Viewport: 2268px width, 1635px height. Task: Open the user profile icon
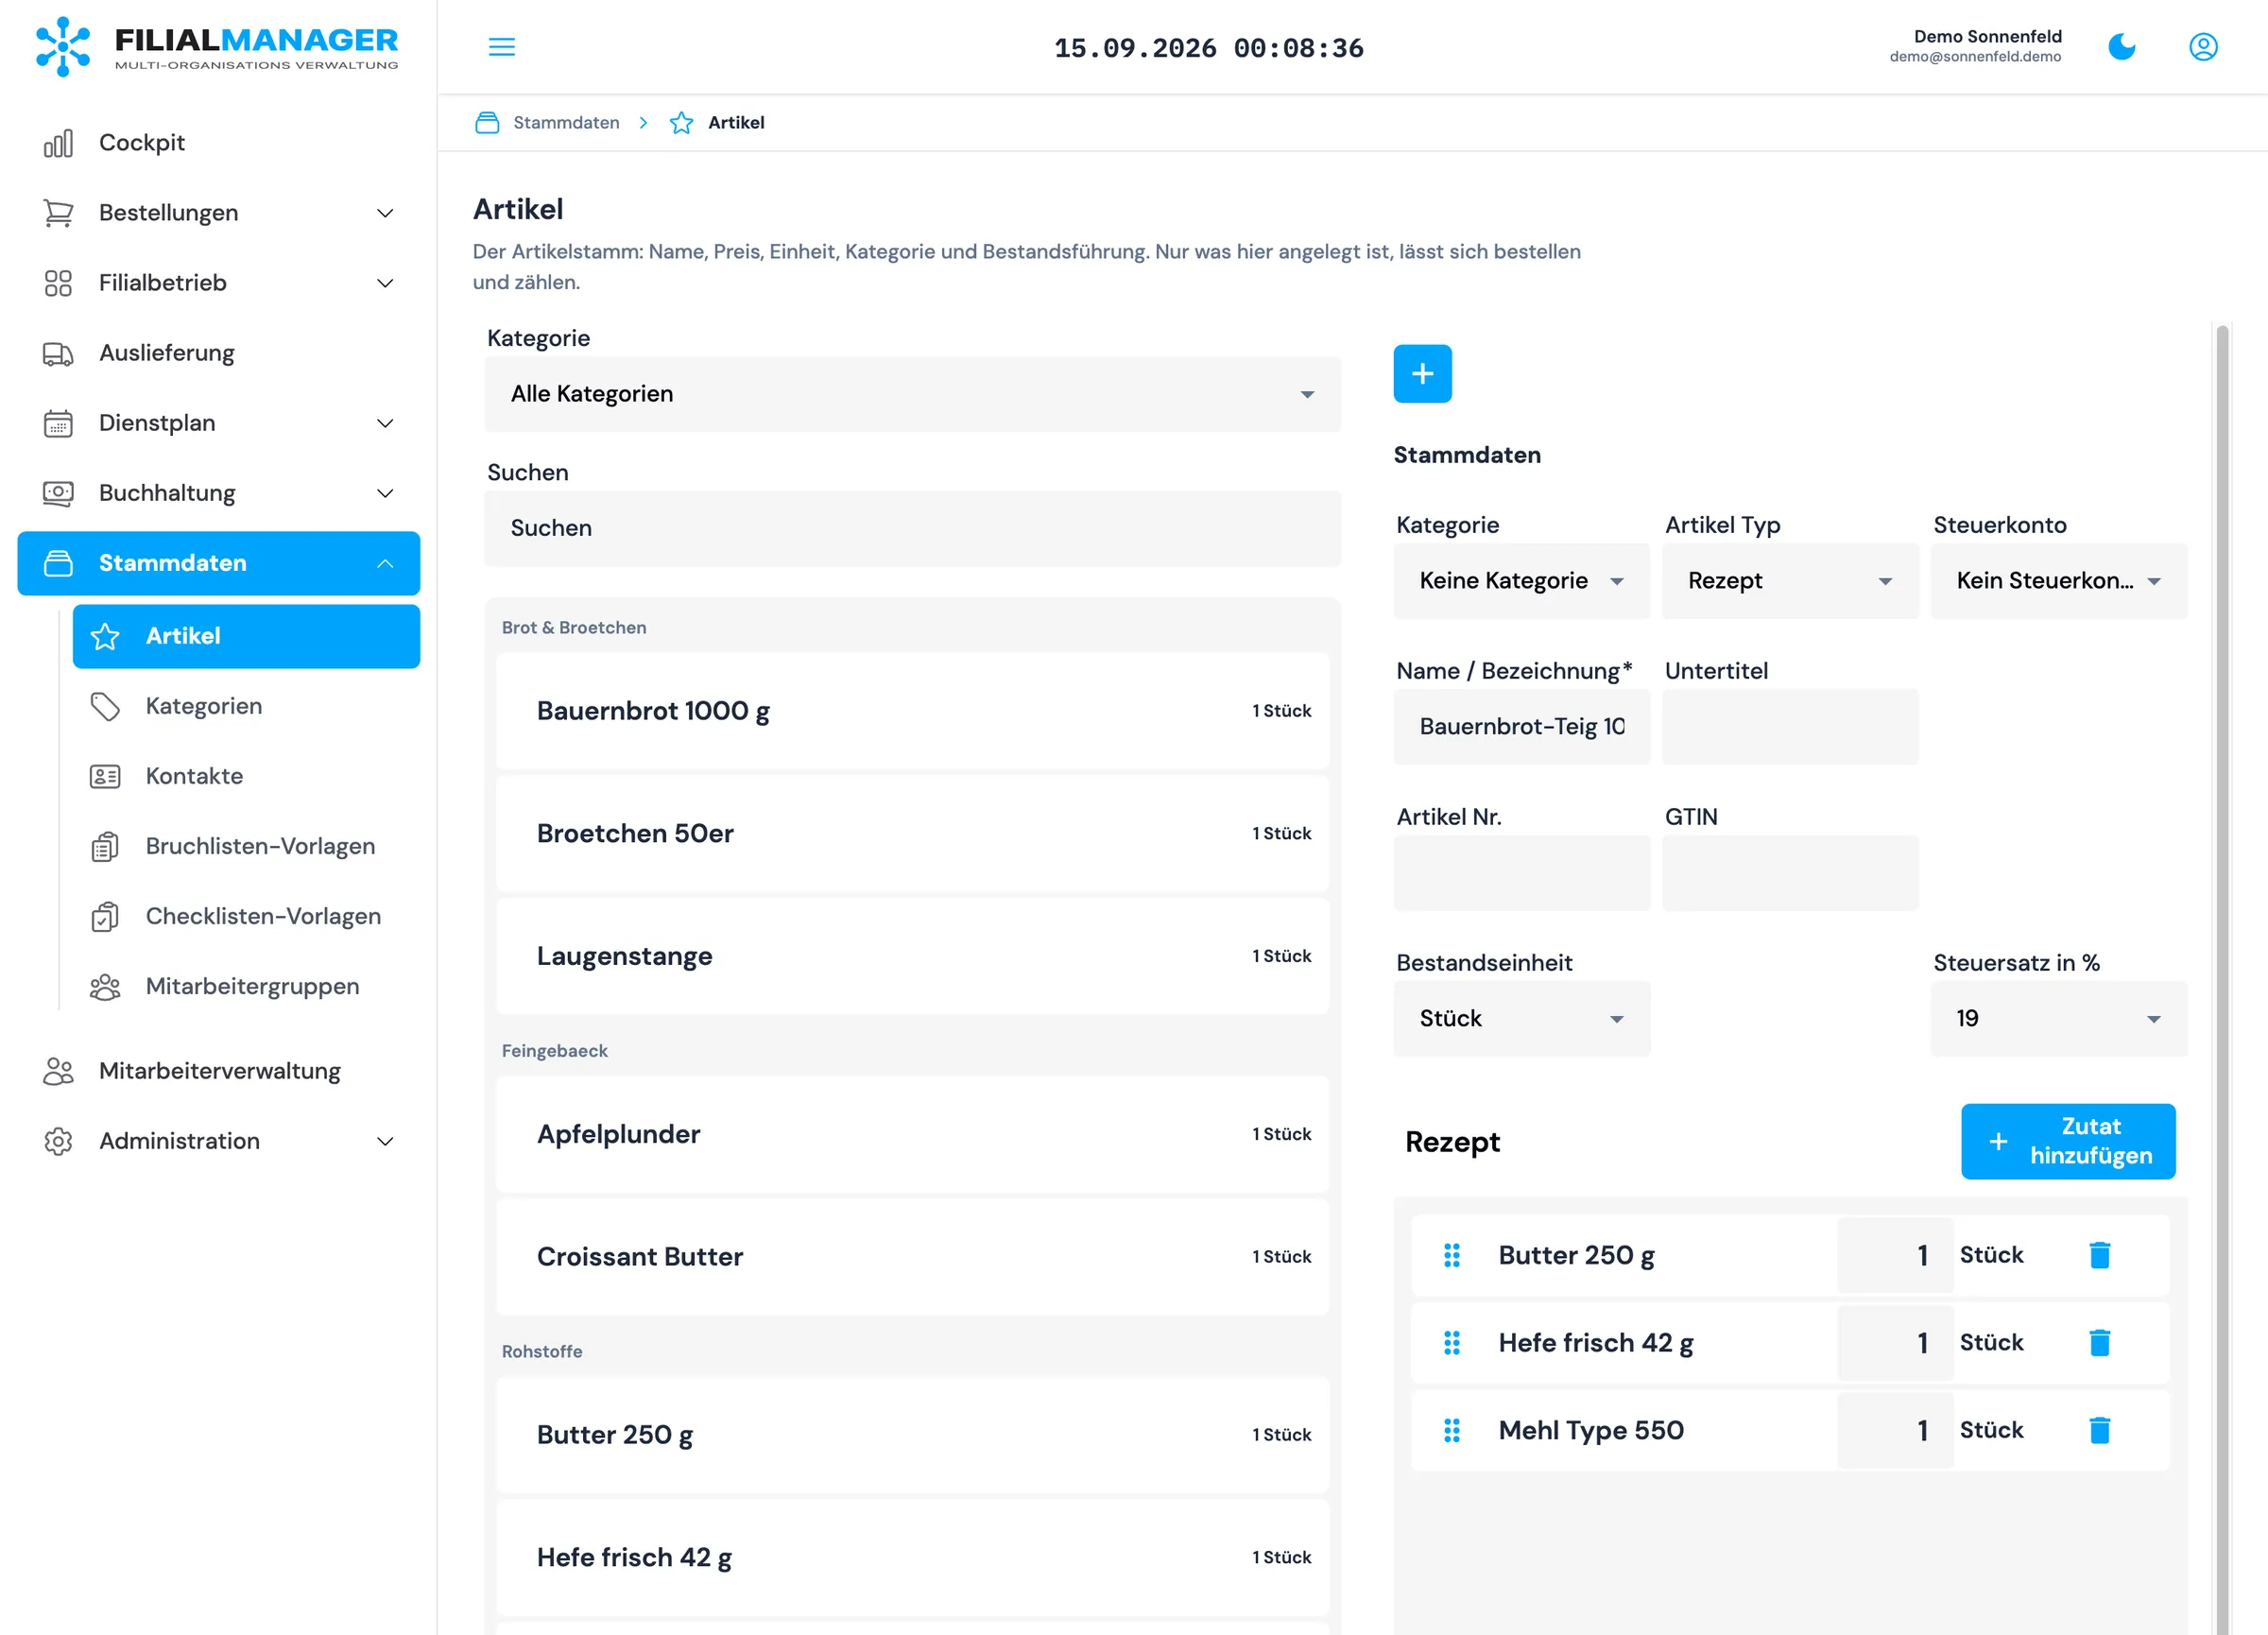tap(2203, 47)
